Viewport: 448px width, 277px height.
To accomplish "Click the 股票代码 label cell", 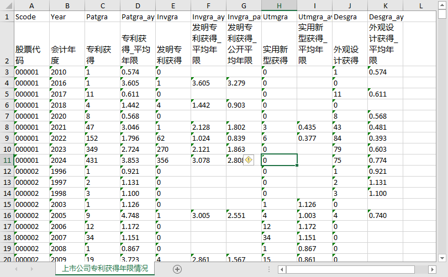I will (x=31, y=44).
